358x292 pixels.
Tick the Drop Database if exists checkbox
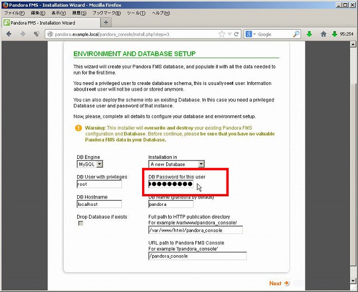pos(81,223)
